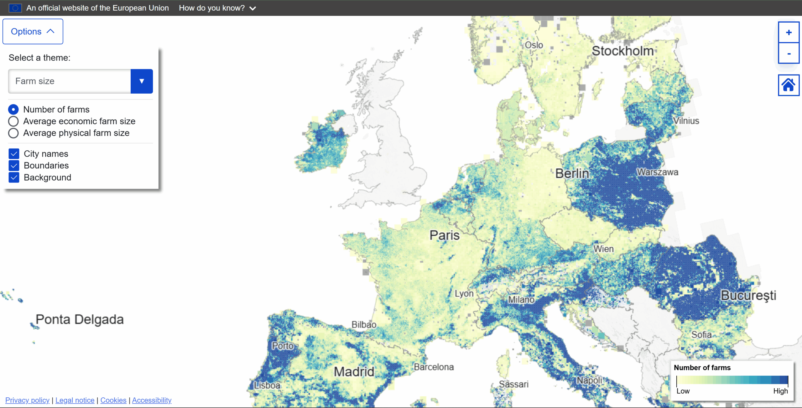Screen dimensions: 802x408
Task: Select Number of farms radio button
Action: coord(13,110)
